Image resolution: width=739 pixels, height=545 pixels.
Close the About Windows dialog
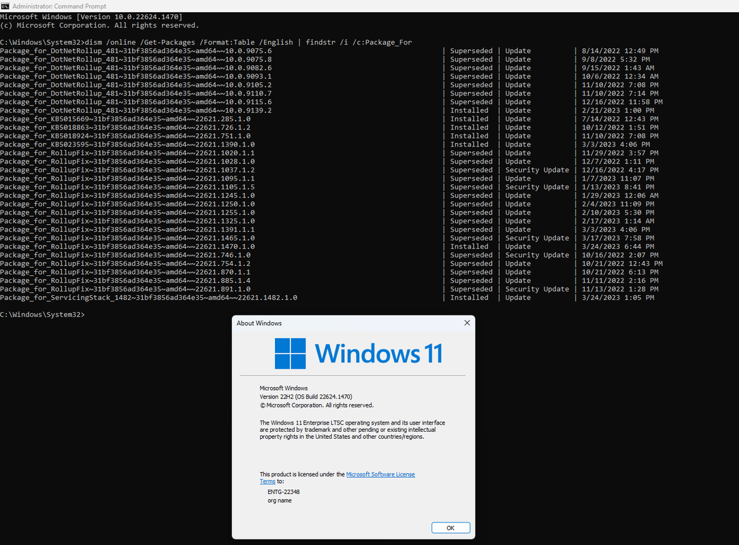(x=467, y=323)
